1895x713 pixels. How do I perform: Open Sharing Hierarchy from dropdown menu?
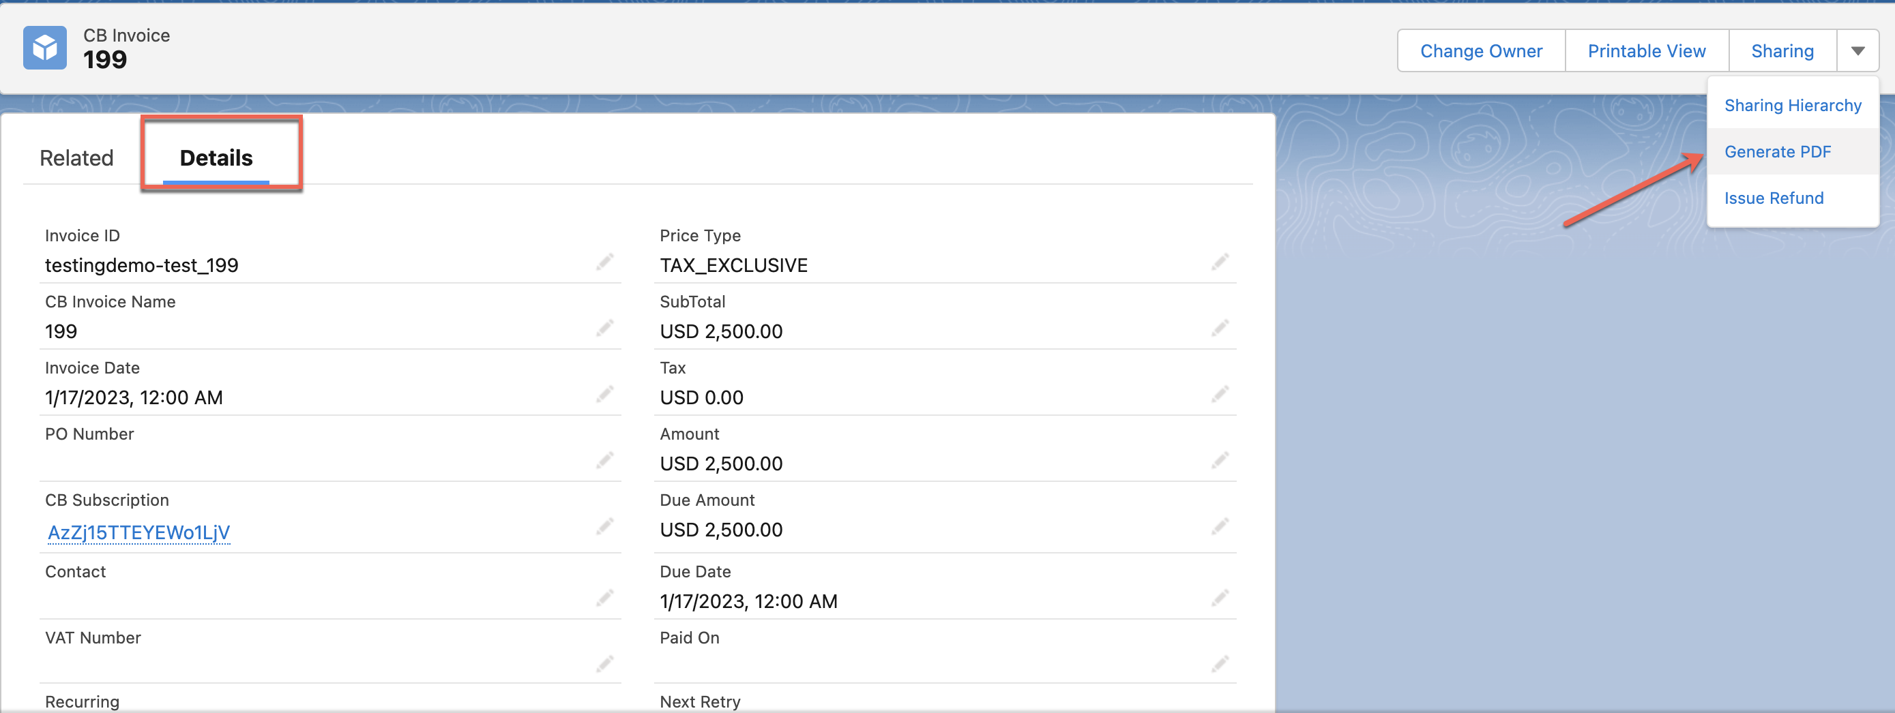1792,105
